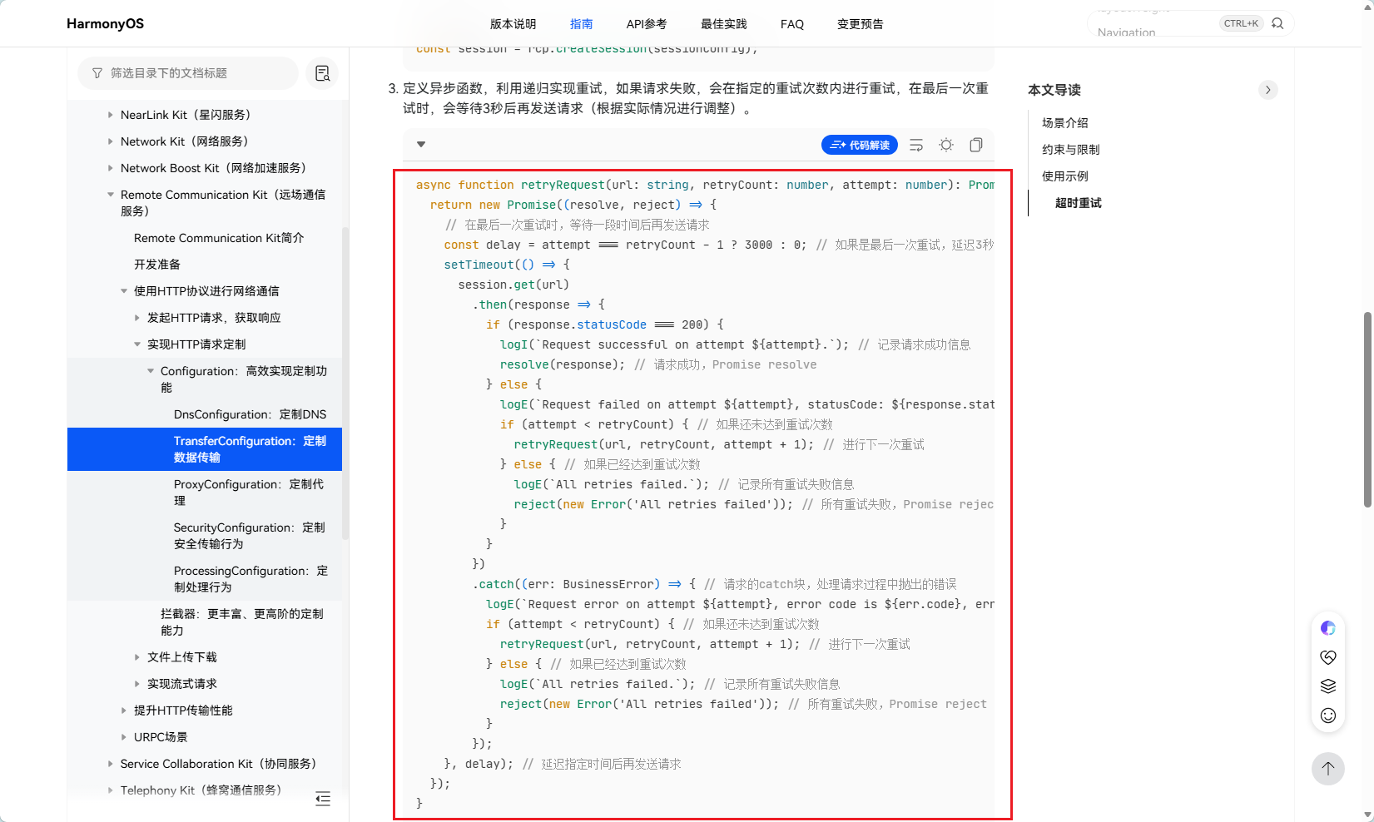Screen dimensions: 1374x822
Task: Click the scrollbar down arrow at bottom right
Action: pyautogui.click(x=1367, y=815)
